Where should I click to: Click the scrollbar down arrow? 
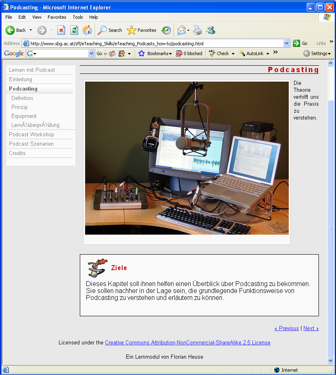(x=331, y=360)
